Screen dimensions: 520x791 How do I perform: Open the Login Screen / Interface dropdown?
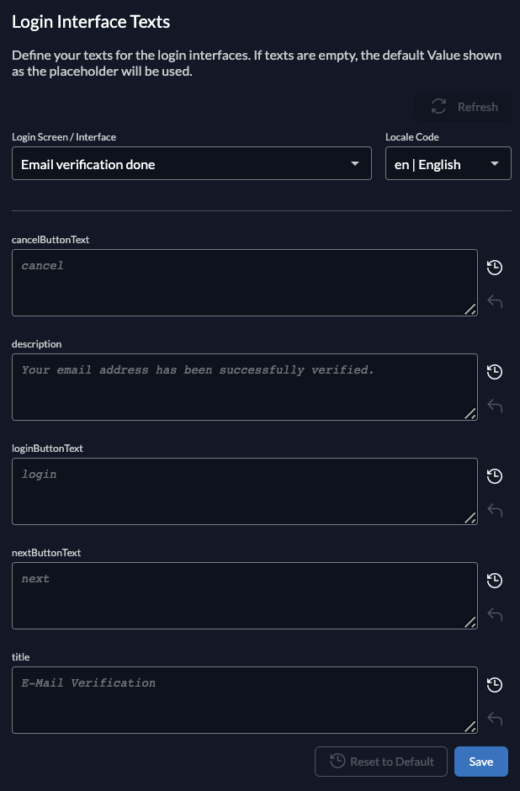(x=191, y=163)
